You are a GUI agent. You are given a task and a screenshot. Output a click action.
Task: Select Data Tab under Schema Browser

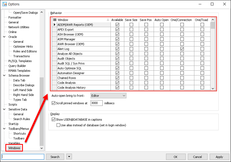(x=19, y=80)
